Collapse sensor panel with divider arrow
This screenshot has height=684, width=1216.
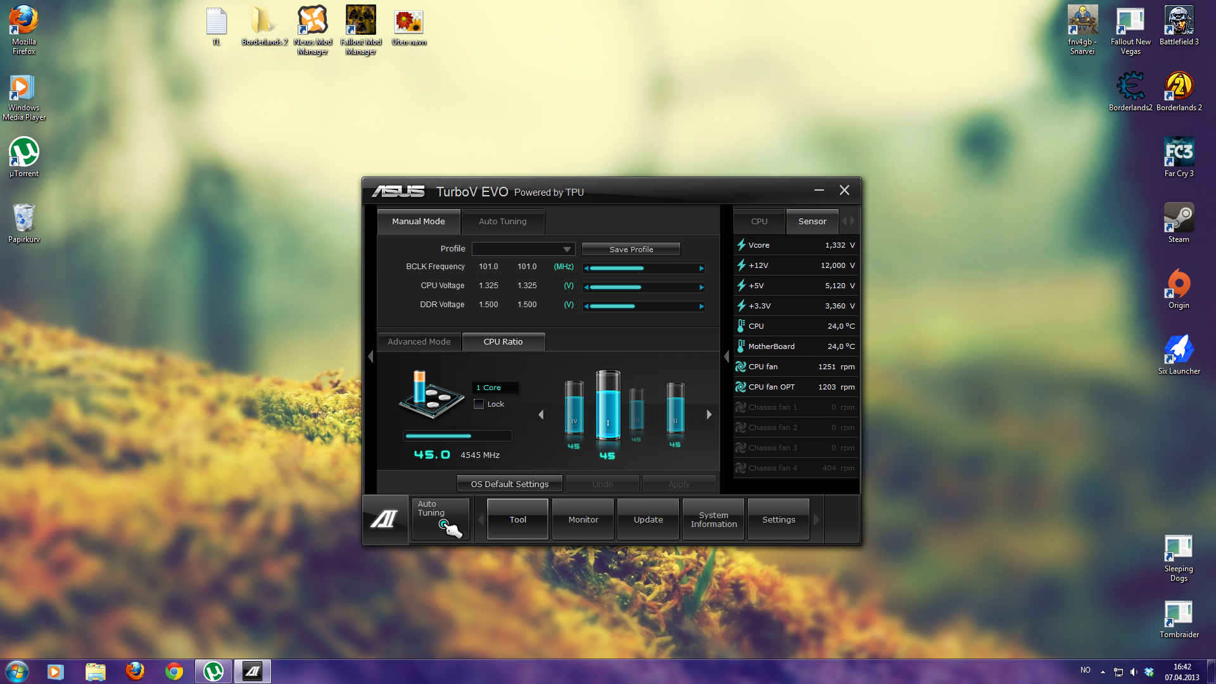coord(726,357)
